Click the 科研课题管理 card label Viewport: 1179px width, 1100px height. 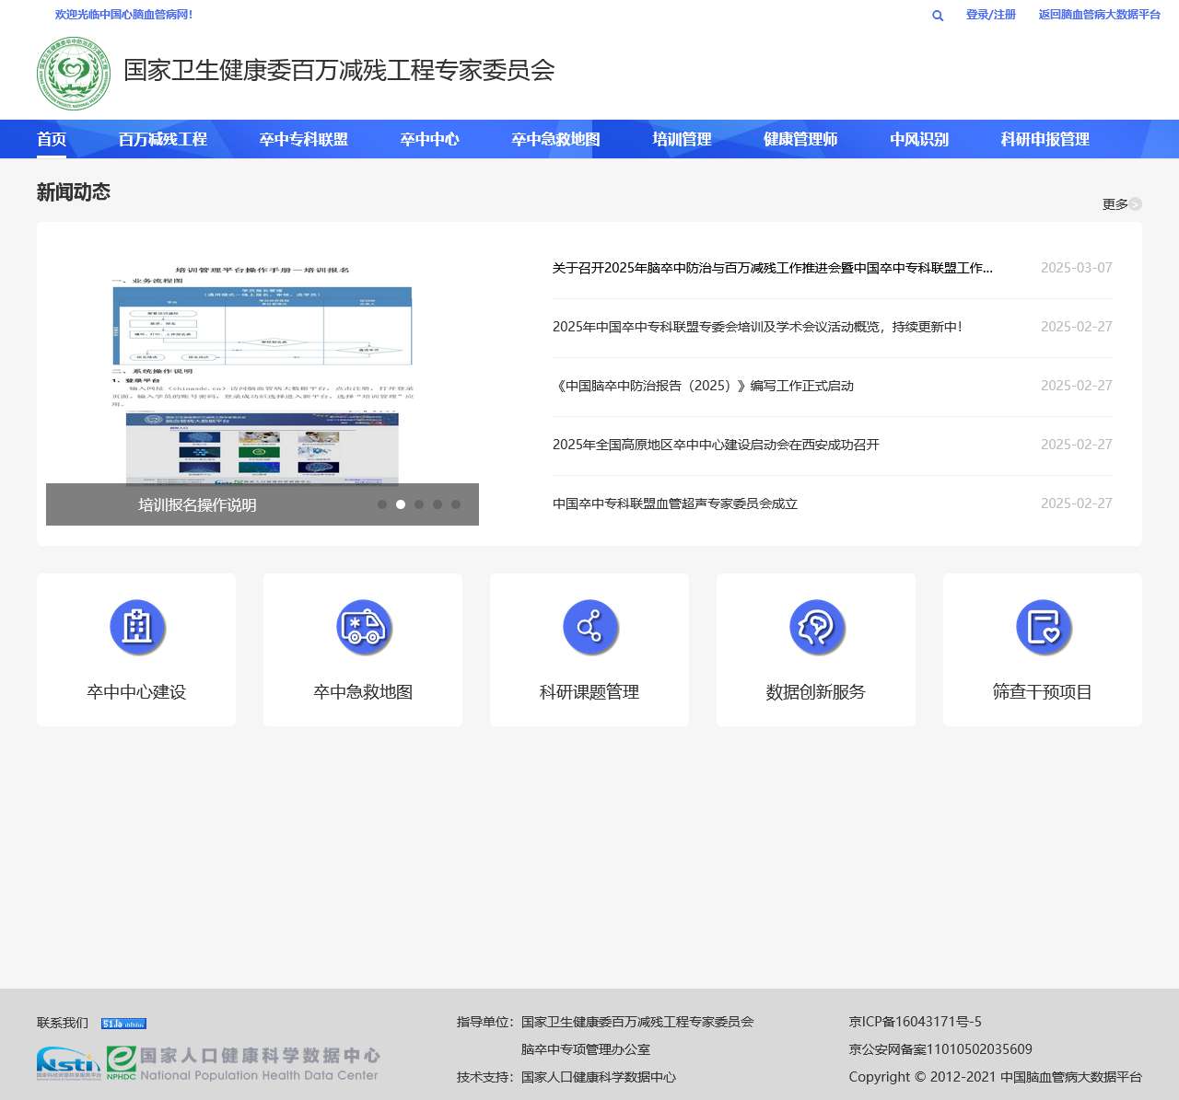point(590,692)
